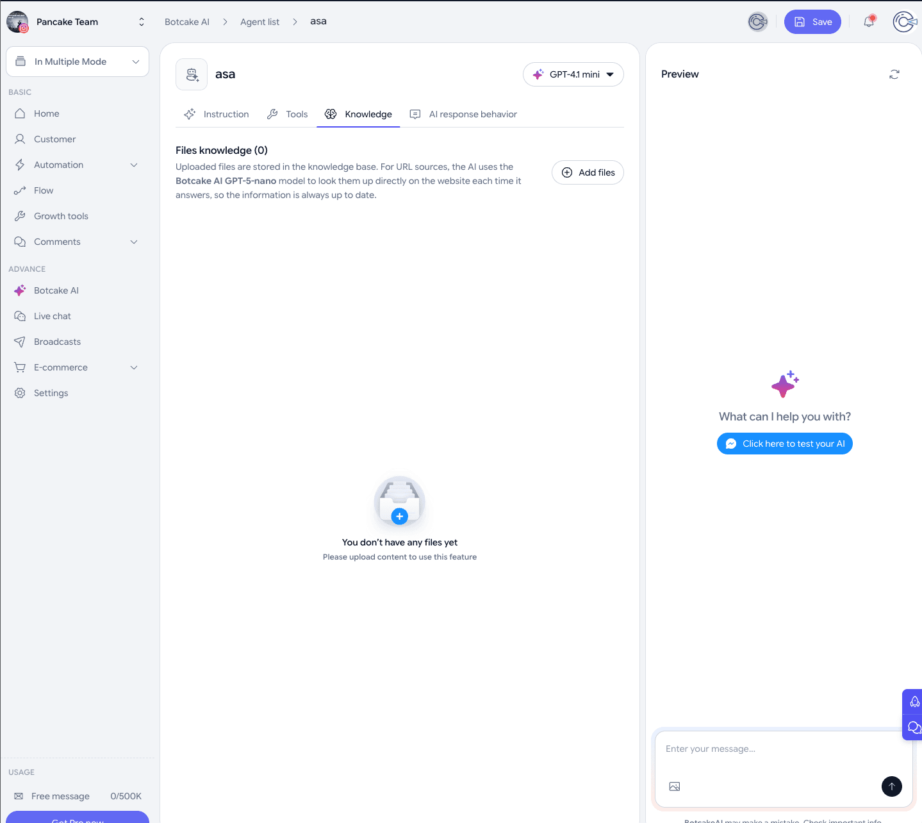The image size is (922, 823).
Task: Open the AI response behavior tab
Action: [464, 114]
